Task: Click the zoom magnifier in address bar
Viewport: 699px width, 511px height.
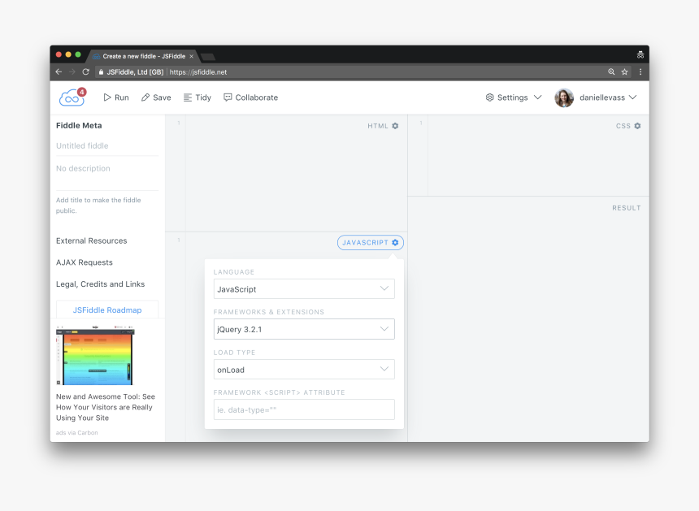Action: [611, 71]
